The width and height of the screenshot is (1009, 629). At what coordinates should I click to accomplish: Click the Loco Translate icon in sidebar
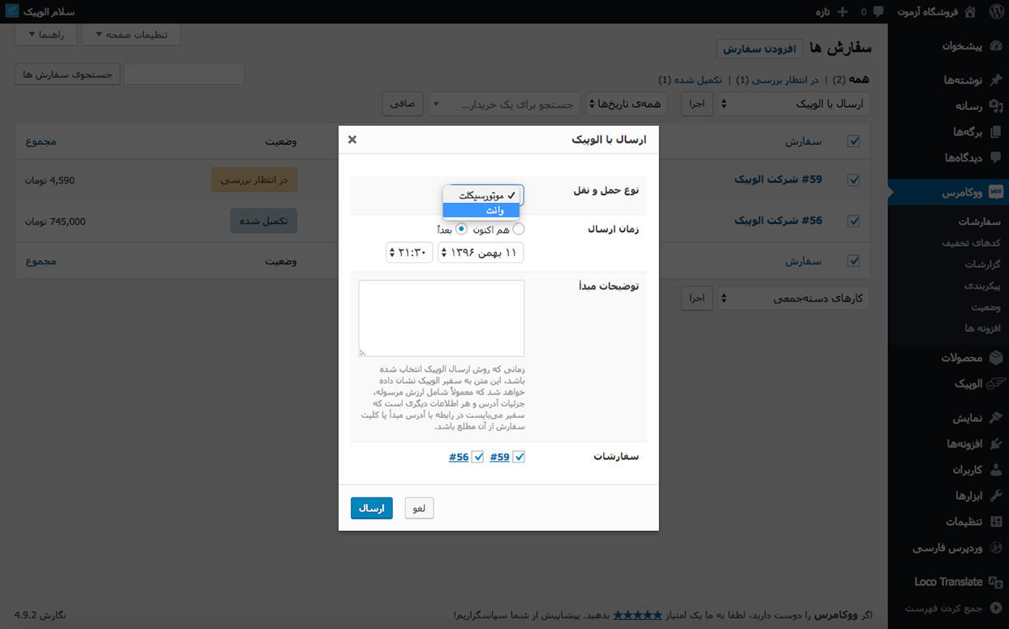point(996,581)
